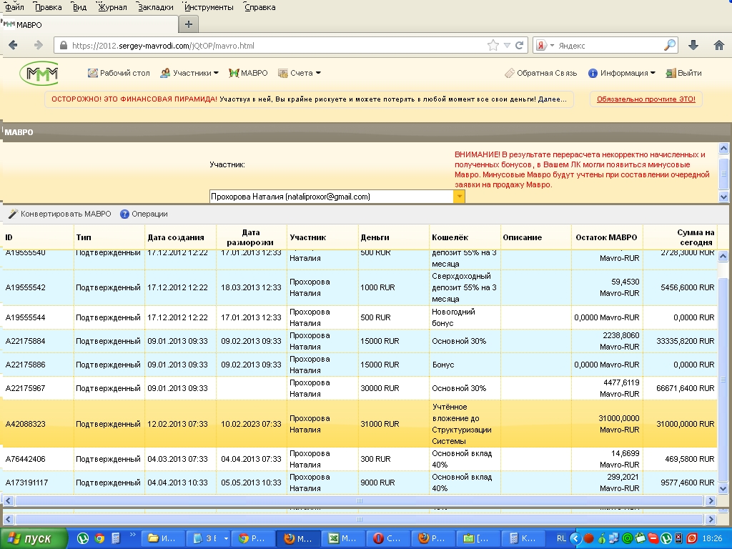This screenshot has width=732, height=549.
Task: Open the МАВРО butterfly navigation link
Action: pos(248,73)
